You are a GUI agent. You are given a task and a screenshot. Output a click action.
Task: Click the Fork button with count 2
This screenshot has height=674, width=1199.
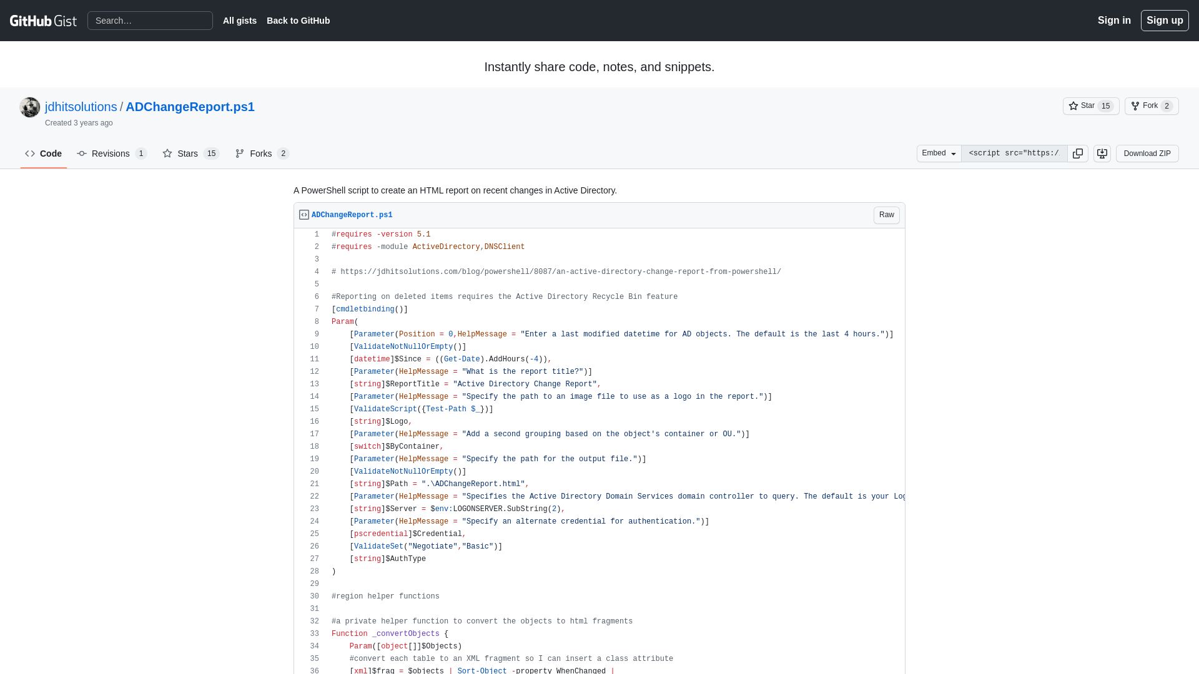point(1152,106)
